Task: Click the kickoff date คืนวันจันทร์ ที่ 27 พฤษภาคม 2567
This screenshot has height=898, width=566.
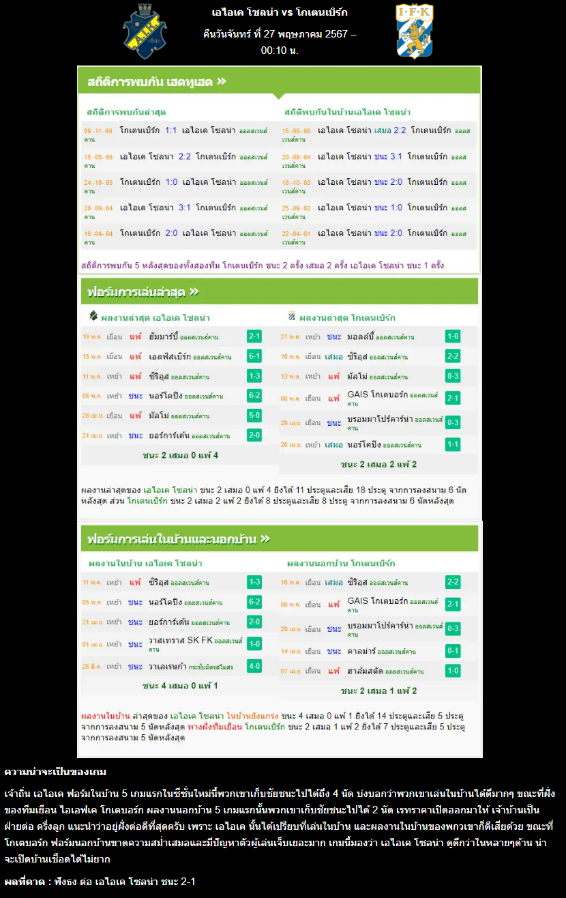Action: pos(276,33)
